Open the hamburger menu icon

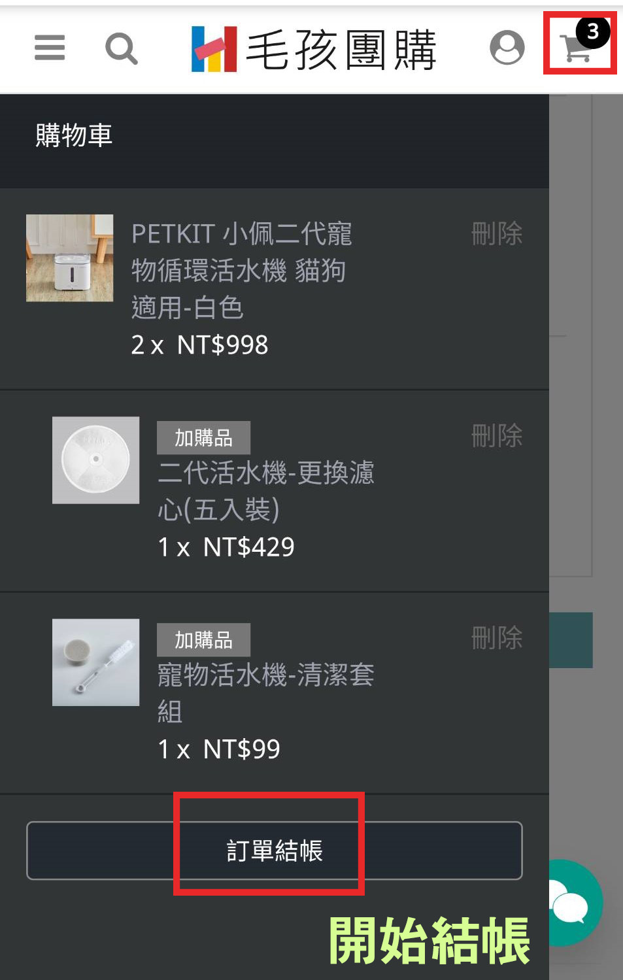point(50,48)
